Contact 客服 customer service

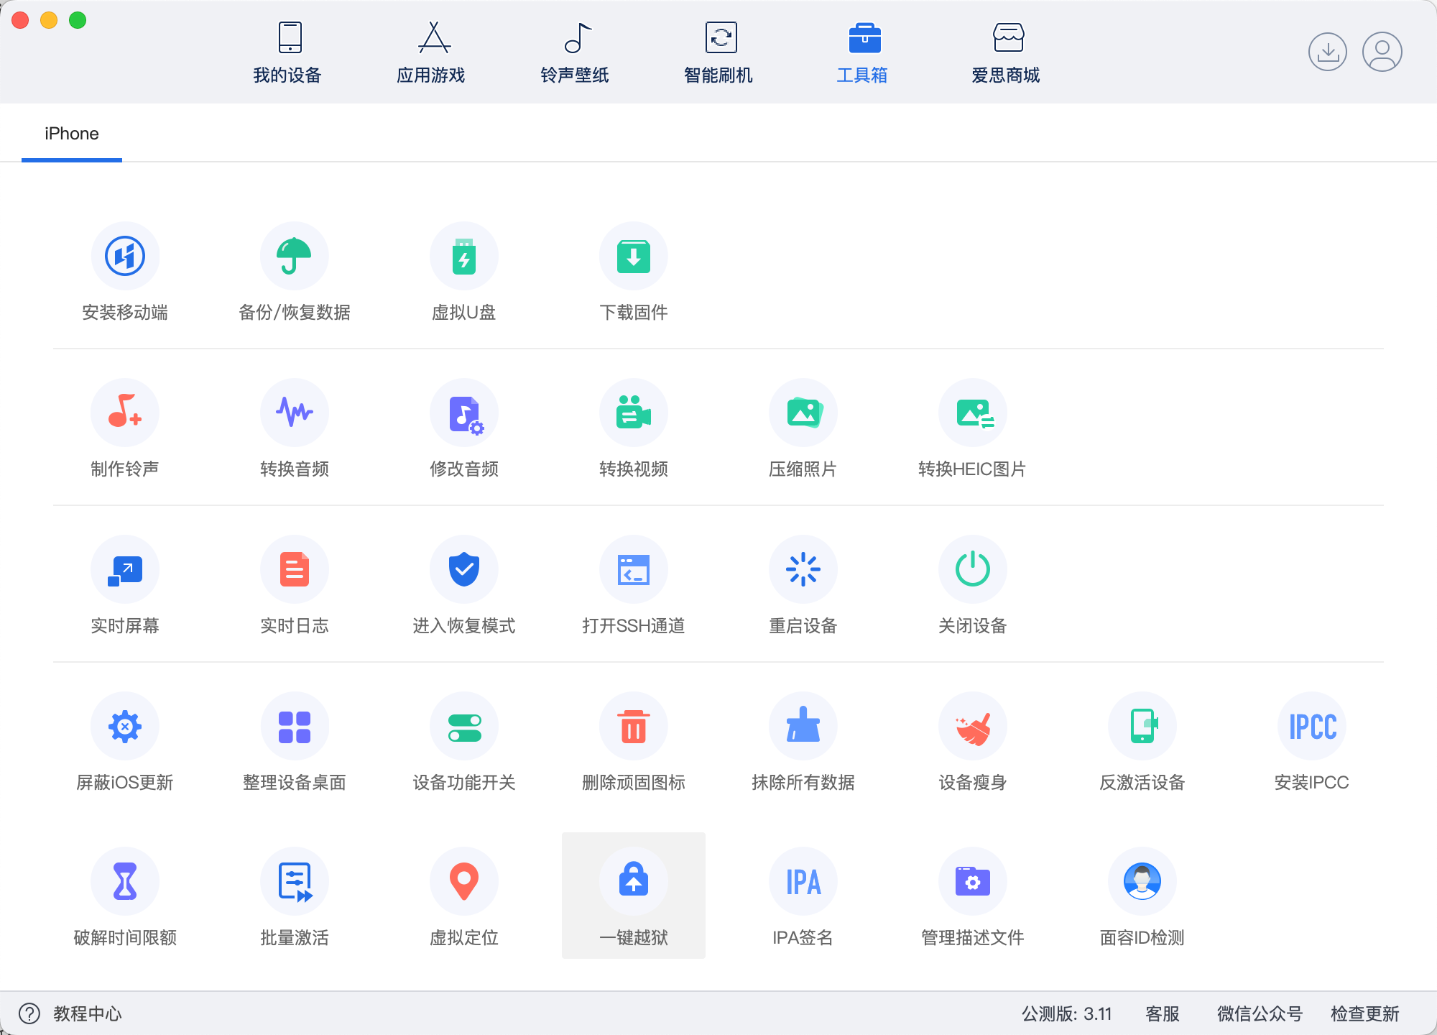point(1163,1013)
